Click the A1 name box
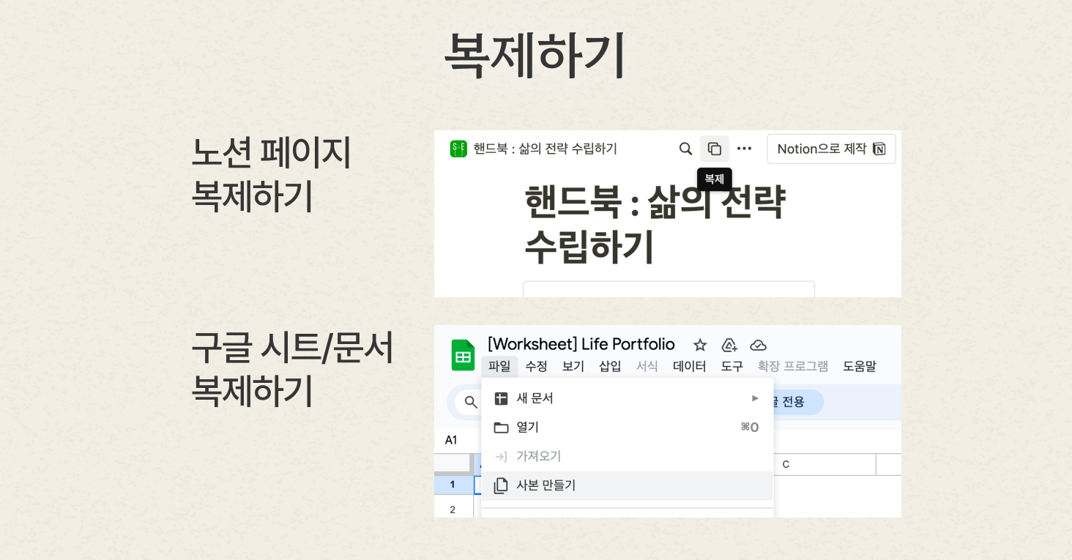Image resolution: width=1072 pixels, height=560 pixels. (x=451, y=440)
